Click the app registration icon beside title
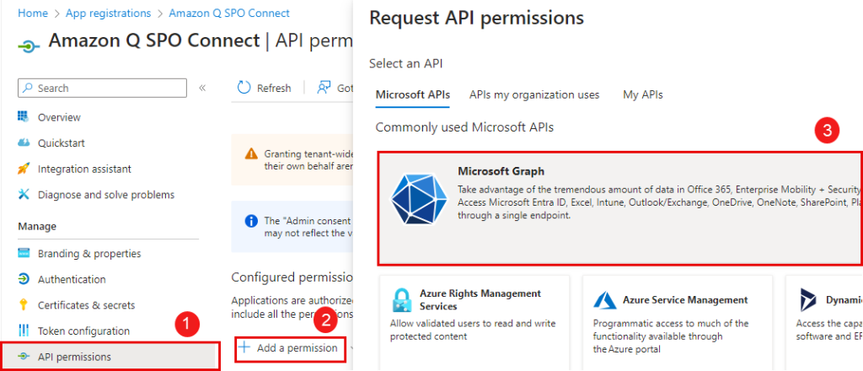 click(x=29, y=46)
